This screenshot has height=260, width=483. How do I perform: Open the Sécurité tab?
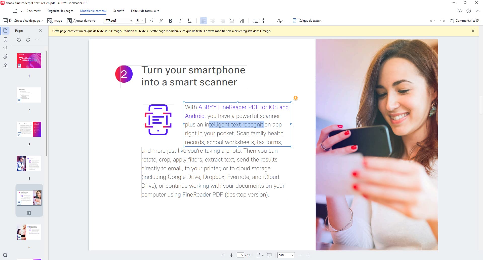[x=119, y=11]
